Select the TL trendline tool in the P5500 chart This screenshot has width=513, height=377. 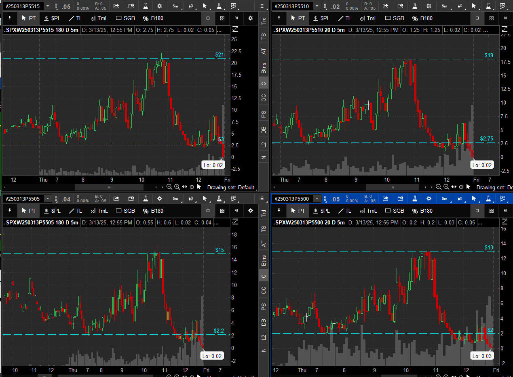(345, 211)
